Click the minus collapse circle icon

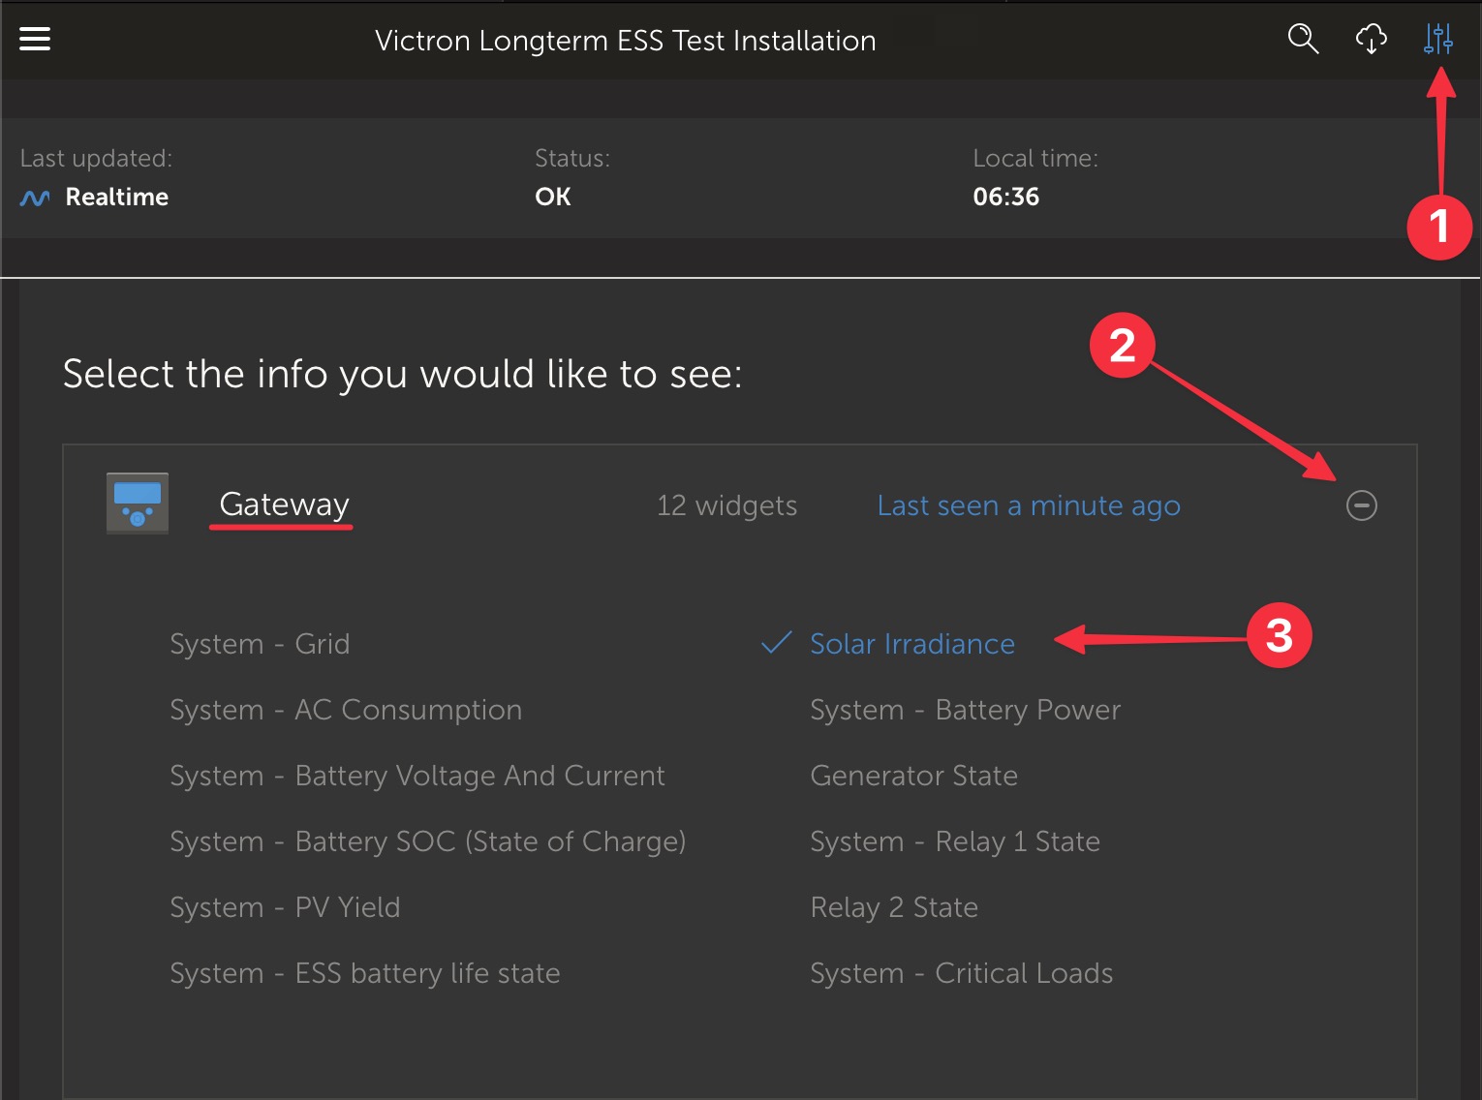tap(1360, 504)
